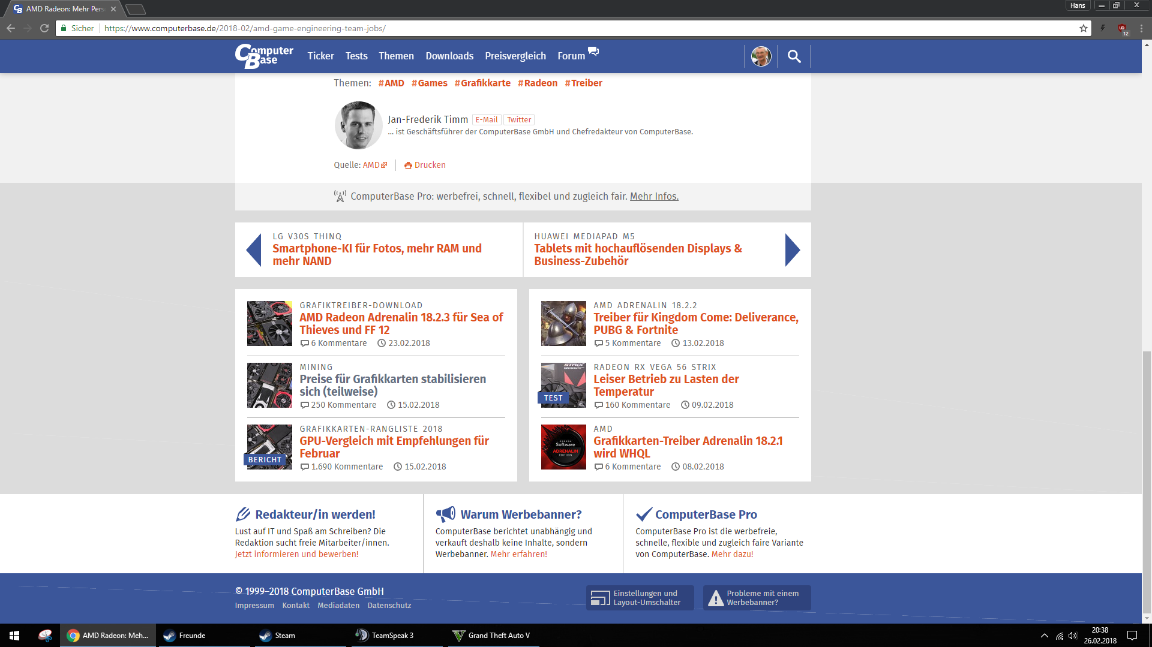Show hidden system tray icons
This screenshot has height=647, width=1152.
(1044, 636)
